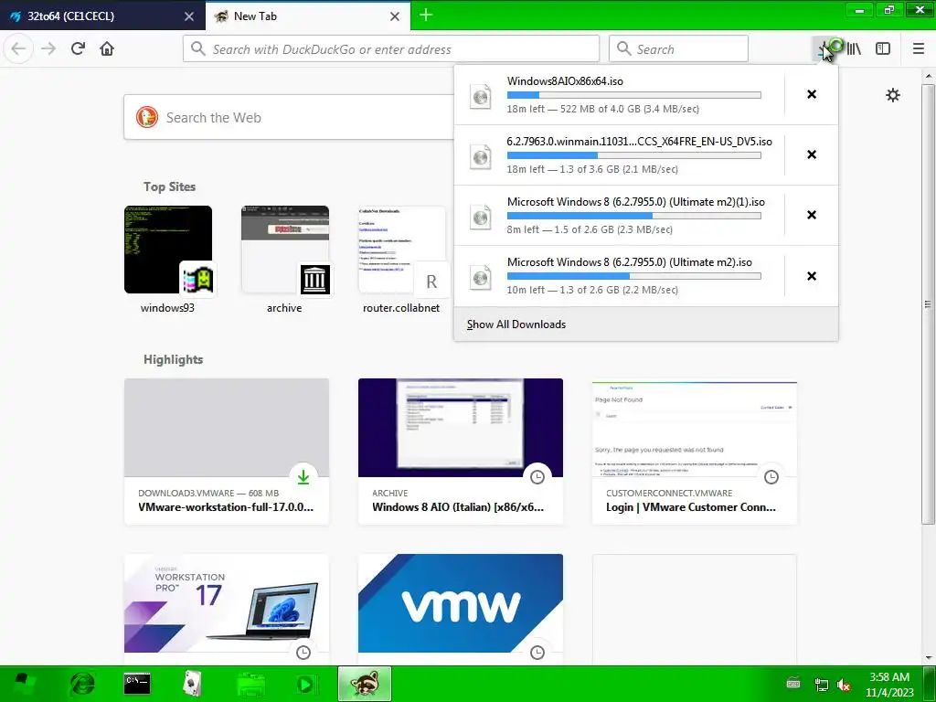Open Workstation Pro 17 highlight card

tap(227, 609)
